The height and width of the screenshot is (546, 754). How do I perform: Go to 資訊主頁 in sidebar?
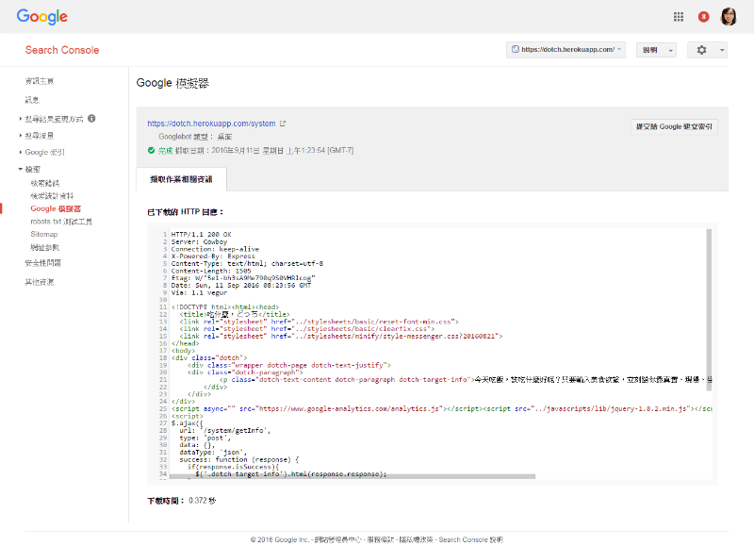[40, 81]
